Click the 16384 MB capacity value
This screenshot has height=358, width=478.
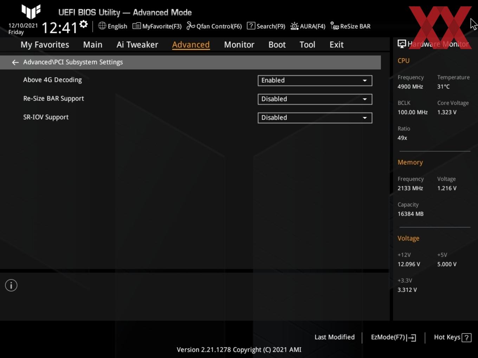coord(411,214)
